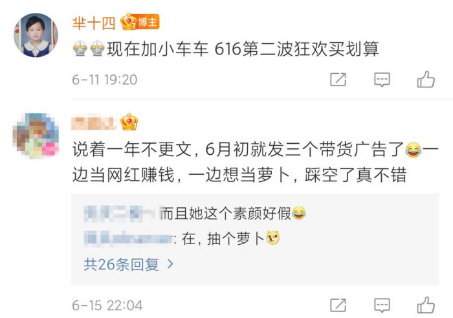Expand 共26条回复 replies
This screenshot has width=453, height=318.
129,264
